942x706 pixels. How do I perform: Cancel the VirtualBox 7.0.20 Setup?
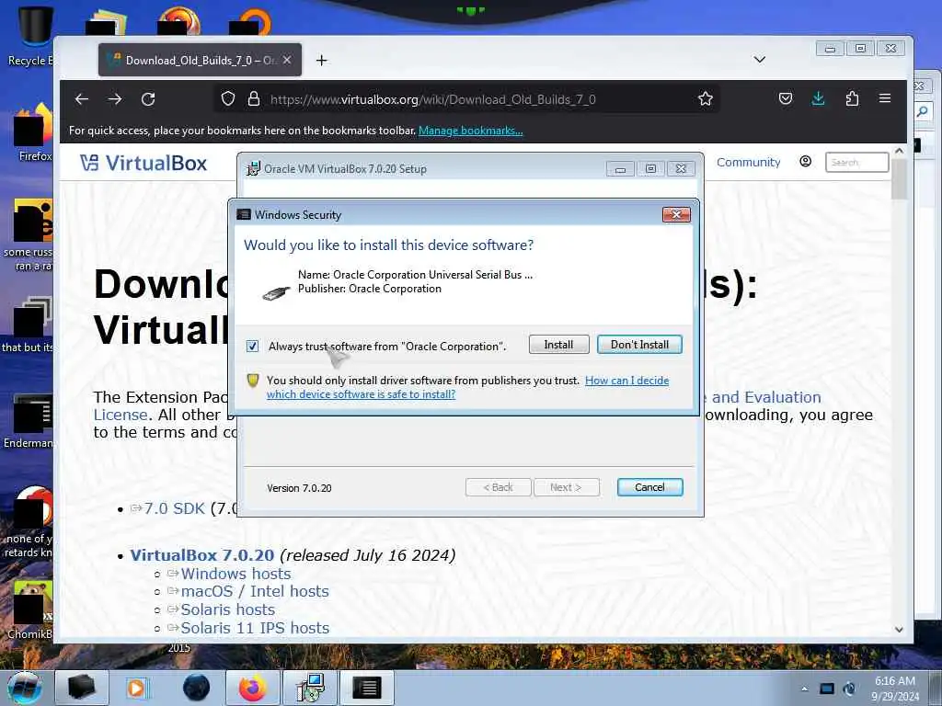[x=649, y=487]
